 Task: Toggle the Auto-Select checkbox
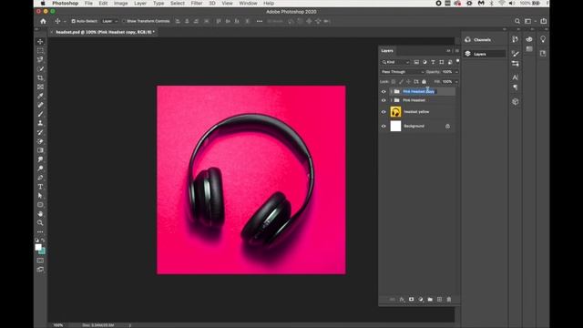73,21
